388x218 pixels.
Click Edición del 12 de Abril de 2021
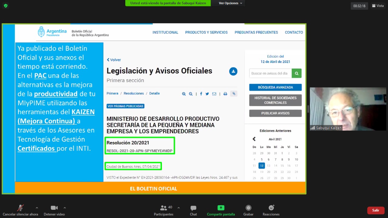click(x=275, y=59)
